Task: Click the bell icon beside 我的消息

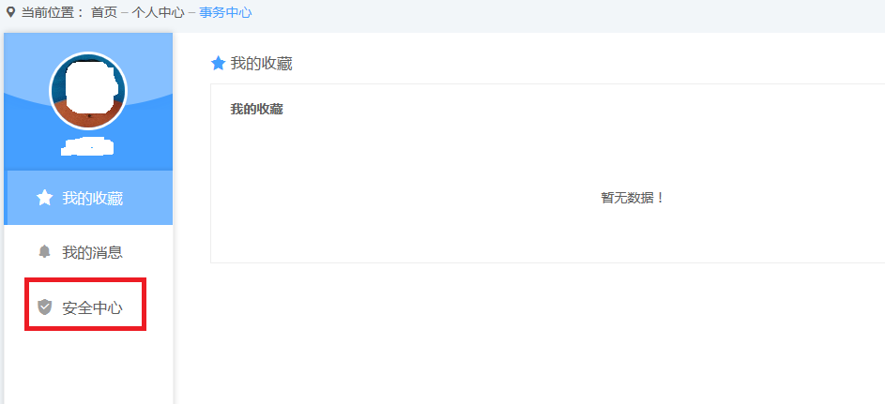Action: 45,251
